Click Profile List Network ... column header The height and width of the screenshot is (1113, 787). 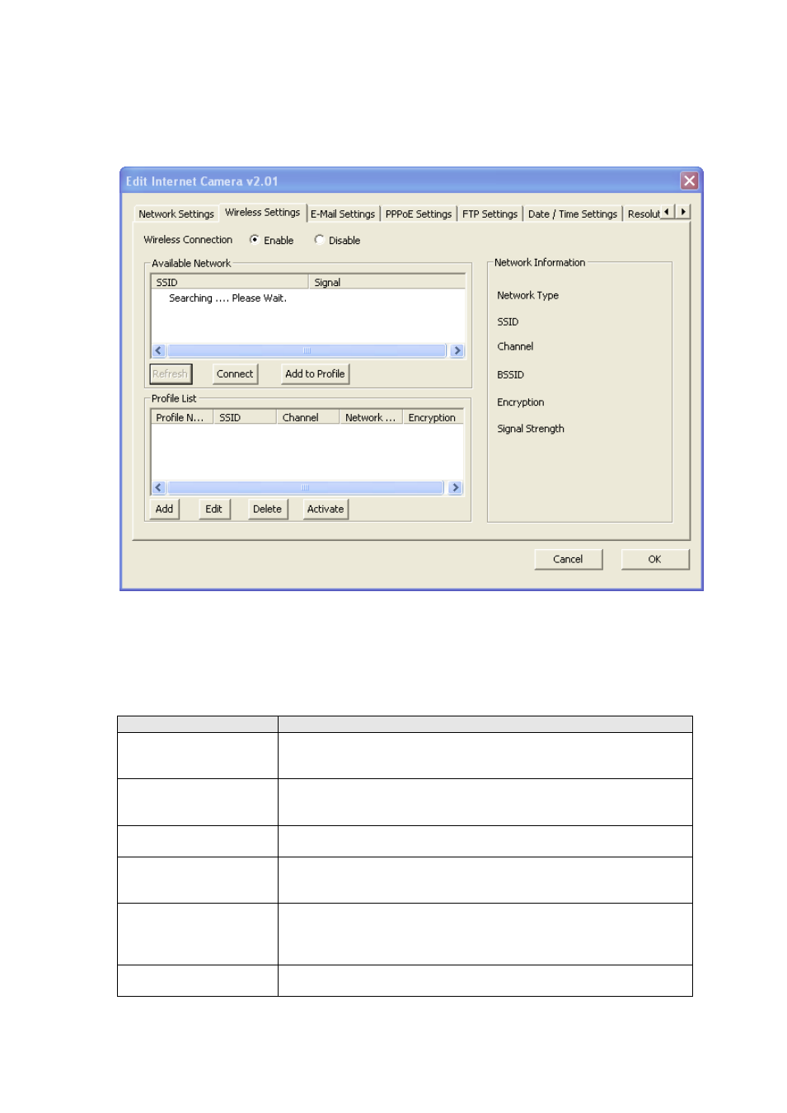click(371, 417)
